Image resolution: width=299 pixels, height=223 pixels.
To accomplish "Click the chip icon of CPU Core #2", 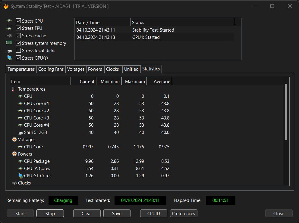I will 20,111.
